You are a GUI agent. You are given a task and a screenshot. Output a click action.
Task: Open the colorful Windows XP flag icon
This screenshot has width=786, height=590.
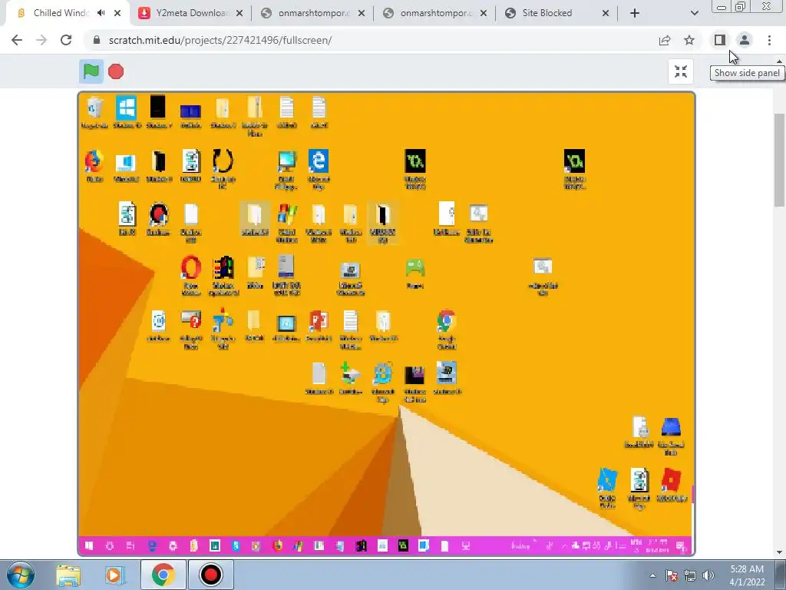click(287, 215)
